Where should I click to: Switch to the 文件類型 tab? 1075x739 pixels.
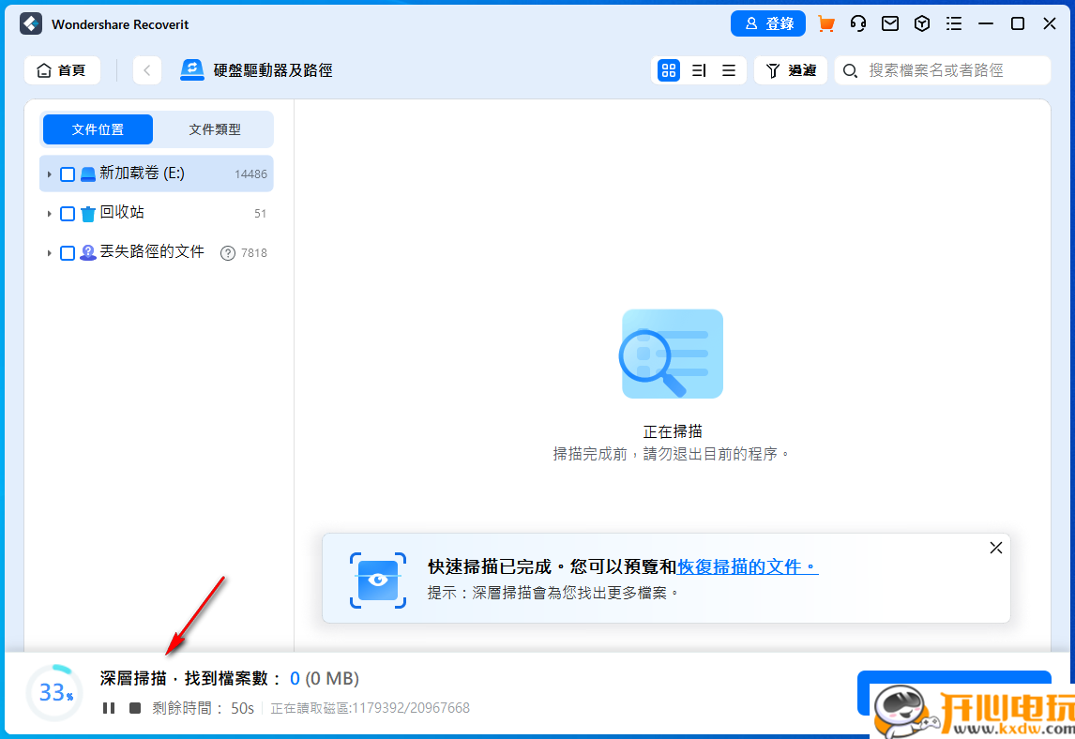[x=215, y=128]
